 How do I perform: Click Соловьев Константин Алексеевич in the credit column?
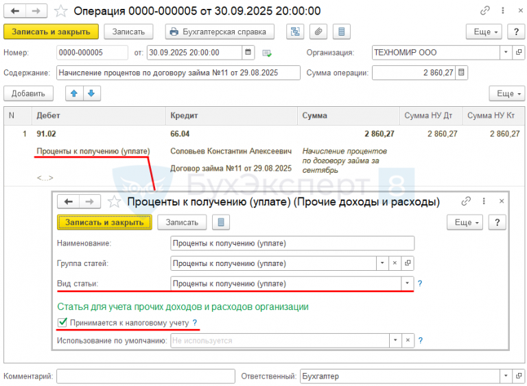[x=231, y=151]
